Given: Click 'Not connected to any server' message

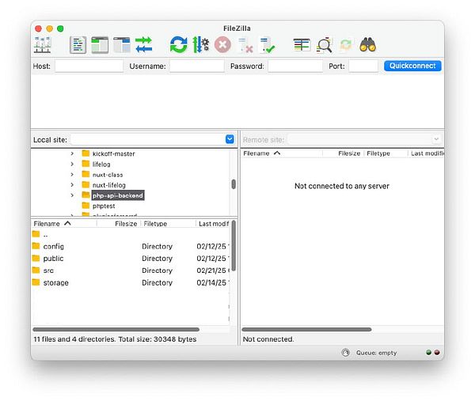Looking at the screenshot, I should (x=342, y=186).
